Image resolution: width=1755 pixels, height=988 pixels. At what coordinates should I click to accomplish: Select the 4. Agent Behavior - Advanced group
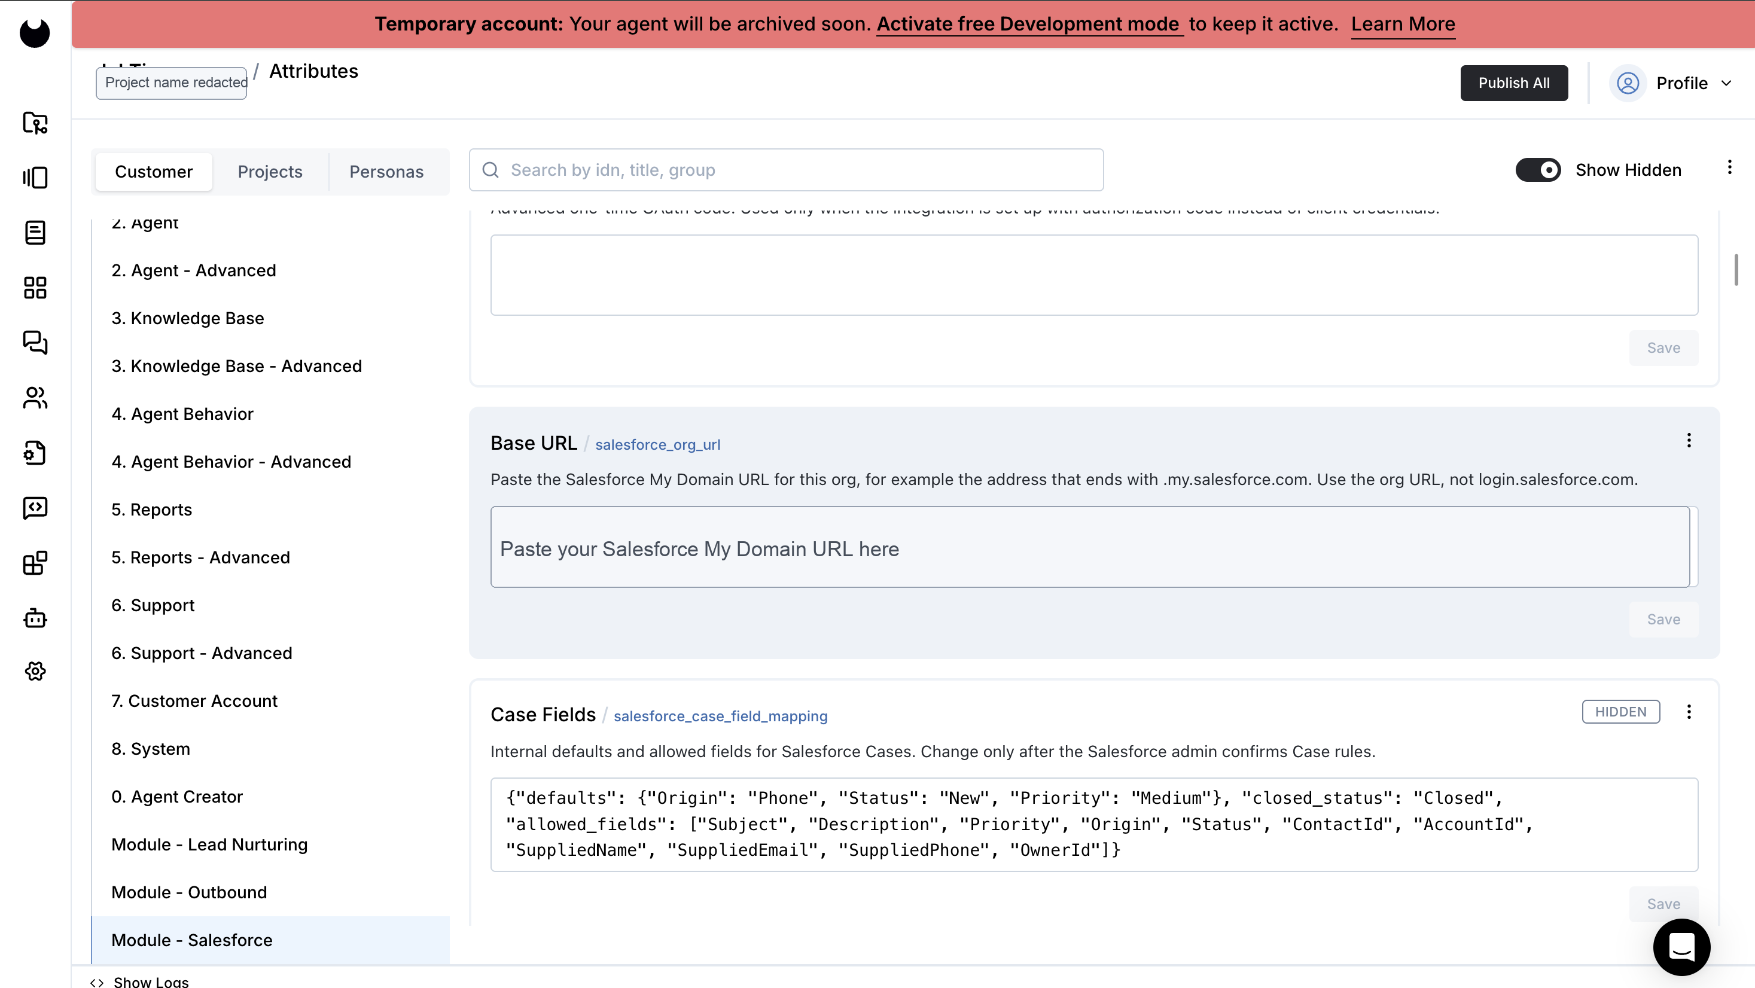tap(270, 462)
